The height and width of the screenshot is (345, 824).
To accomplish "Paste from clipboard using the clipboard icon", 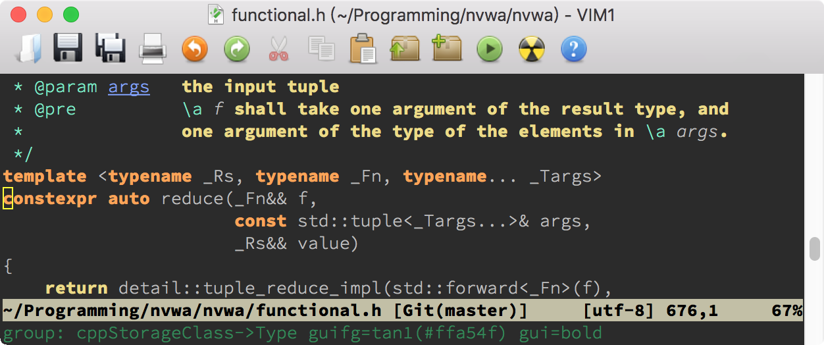I will tap(363, 49).
